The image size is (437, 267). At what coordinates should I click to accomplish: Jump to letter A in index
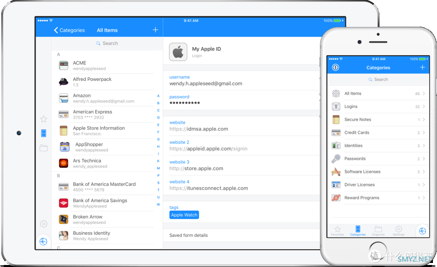click(158, 96)
